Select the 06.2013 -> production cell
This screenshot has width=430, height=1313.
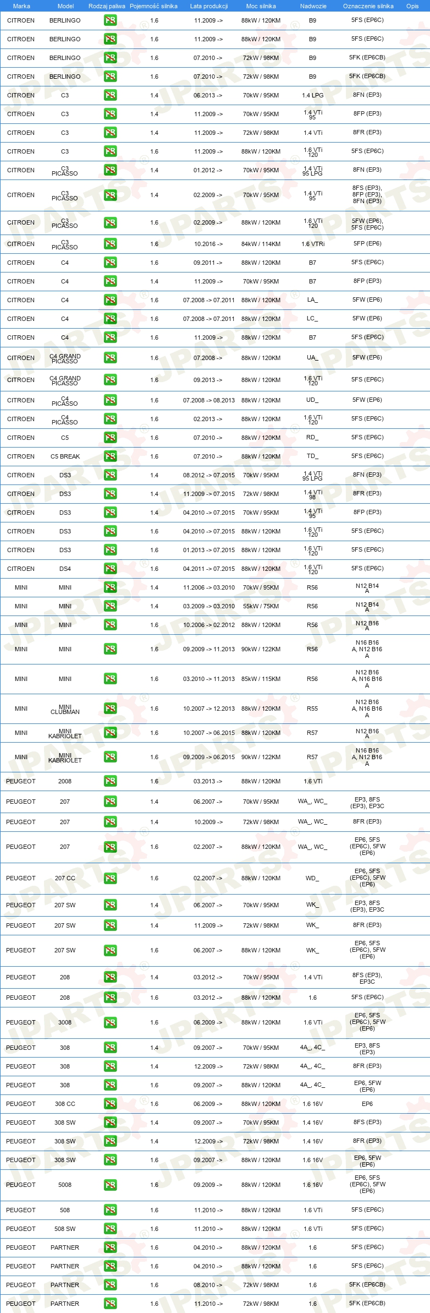pyautogui.click(x=208, y=95)
